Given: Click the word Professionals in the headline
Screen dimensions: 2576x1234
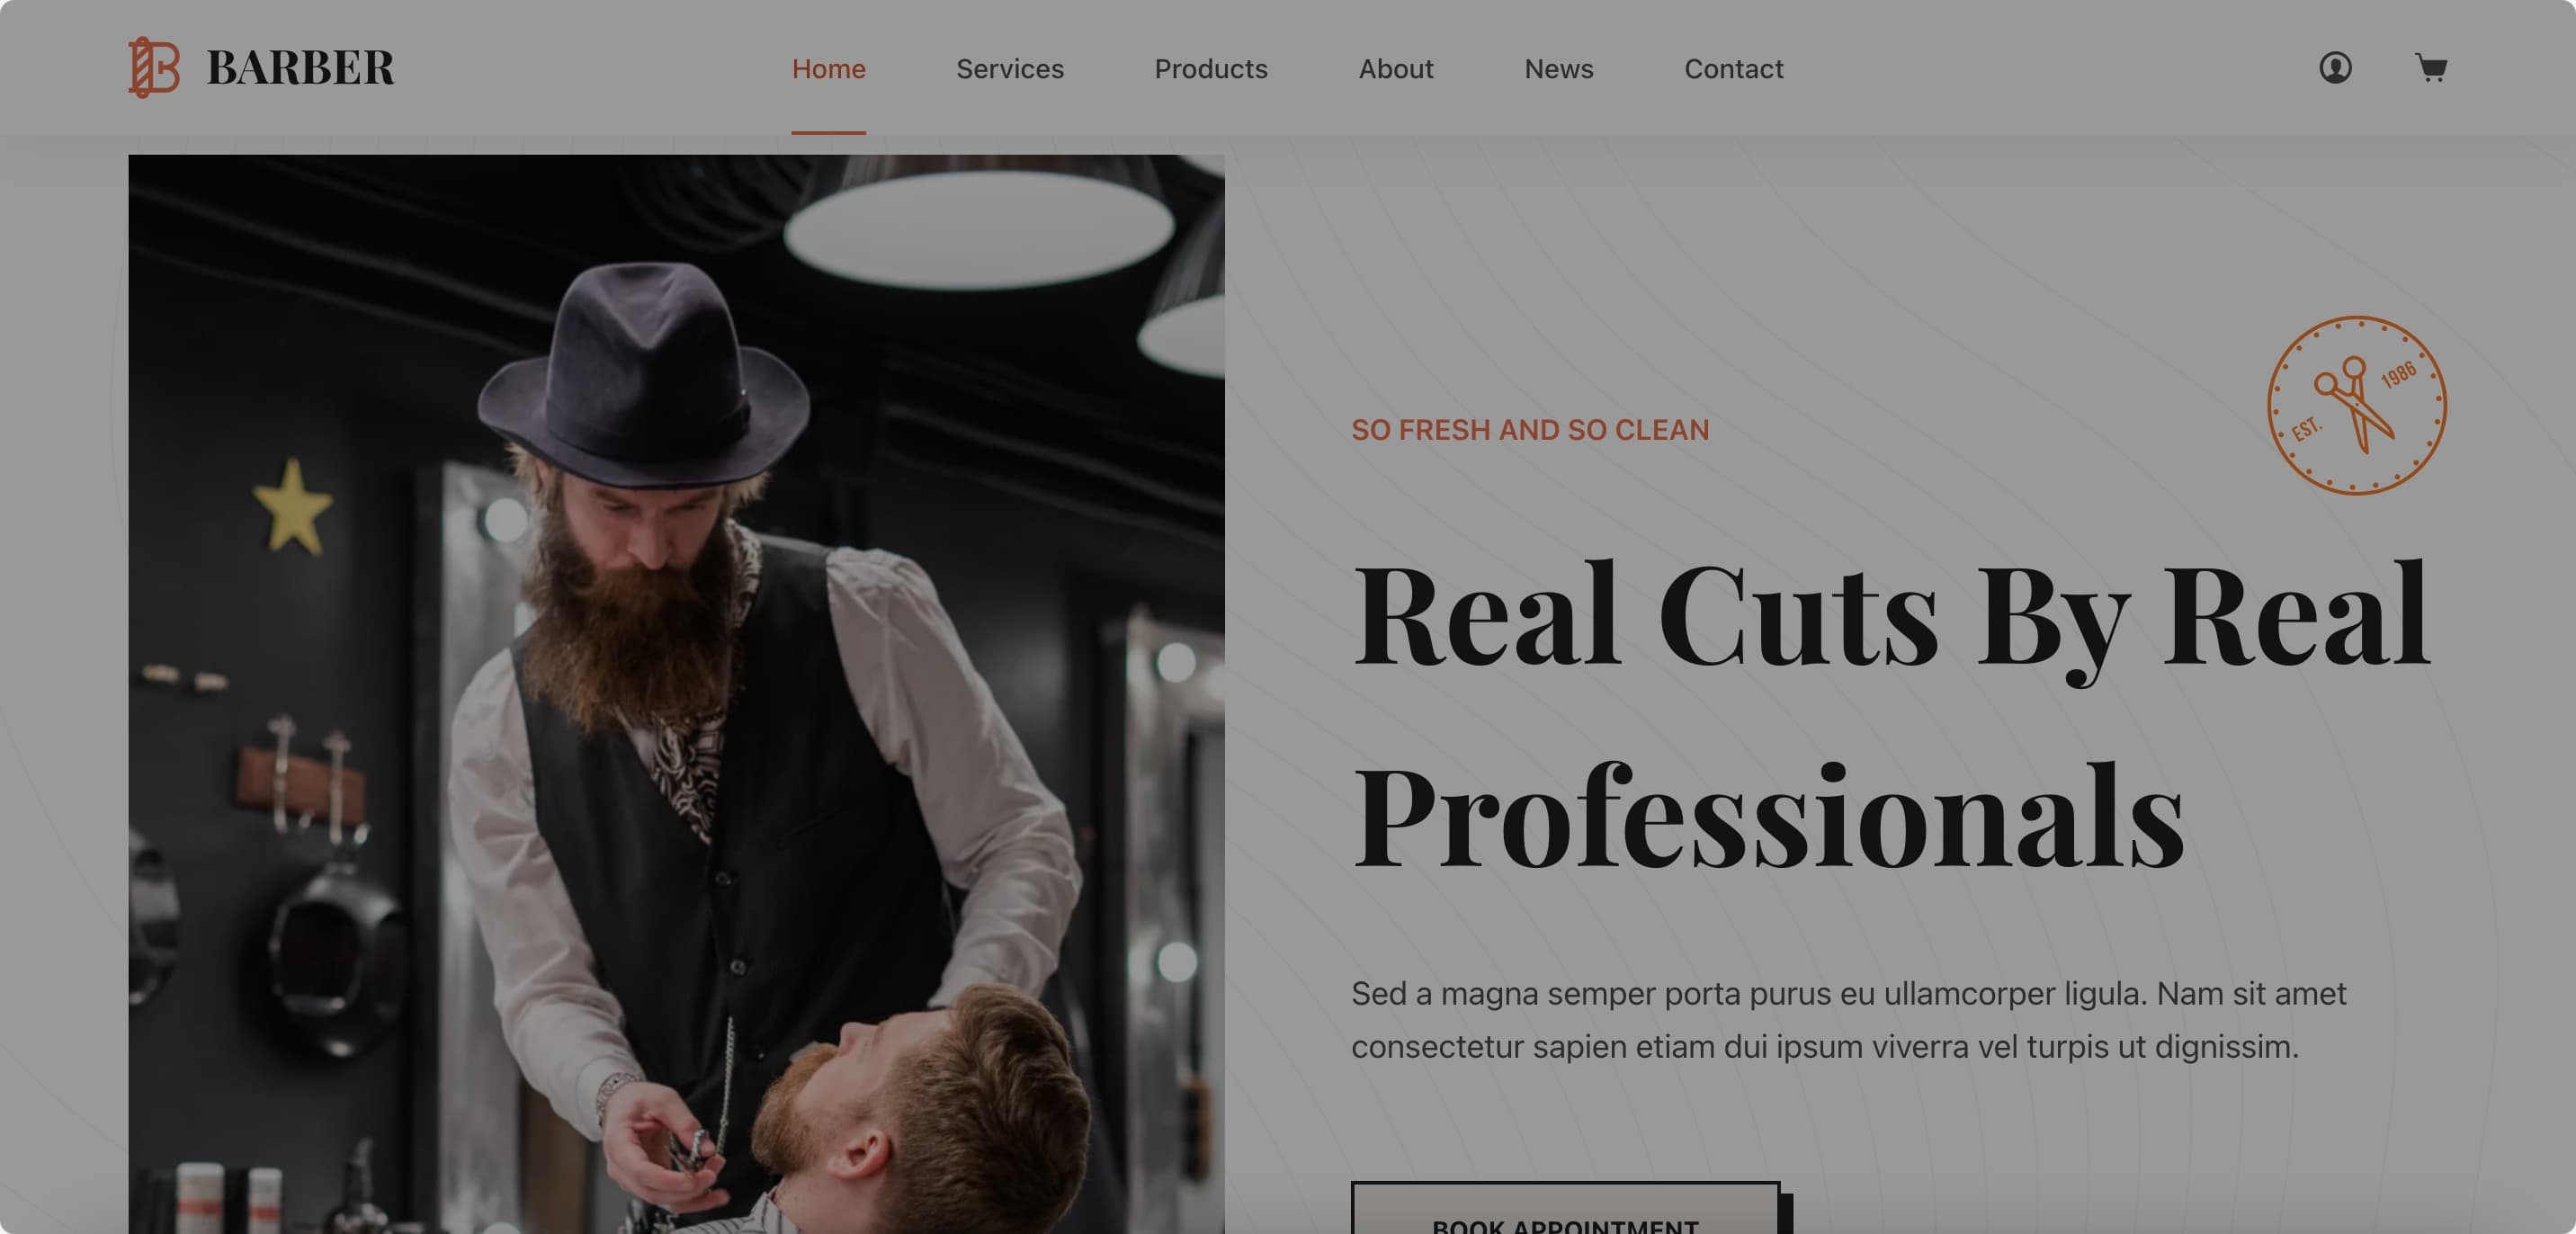Looking at the screenshot, I should tap(1767, 815).
